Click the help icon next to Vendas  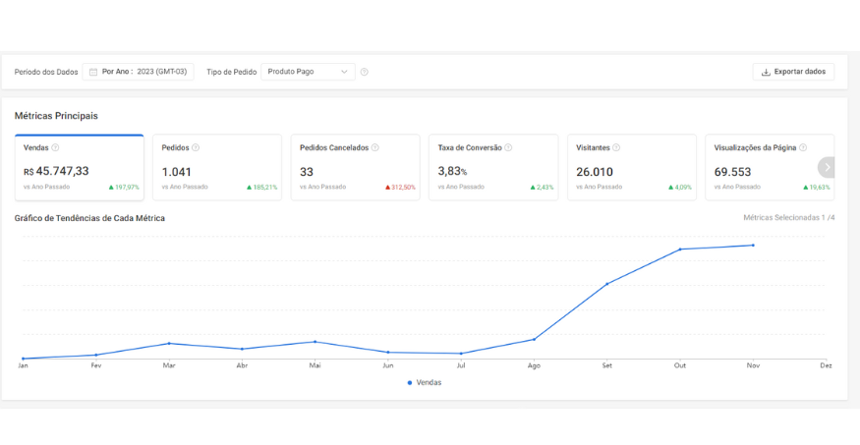pyautogui.click(x=55, y=147)
